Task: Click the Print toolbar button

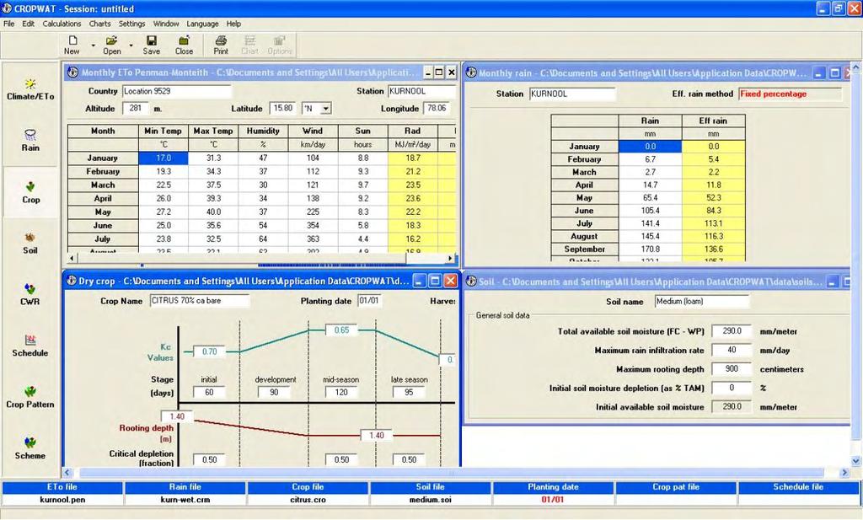Action: [x=221, y=46]
